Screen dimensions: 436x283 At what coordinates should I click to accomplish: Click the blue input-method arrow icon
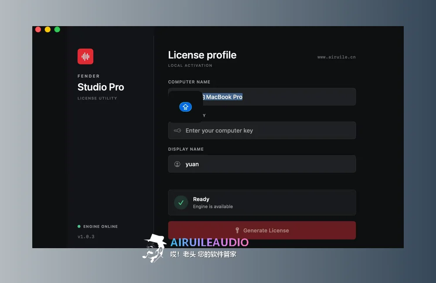pos(185,107)
